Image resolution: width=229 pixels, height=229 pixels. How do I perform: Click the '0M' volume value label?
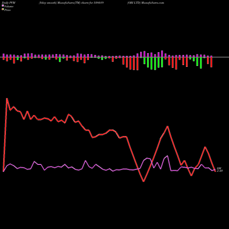[x=219, y=168]
